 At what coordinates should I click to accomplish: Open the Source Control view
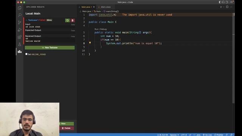[x=20, y=22]
